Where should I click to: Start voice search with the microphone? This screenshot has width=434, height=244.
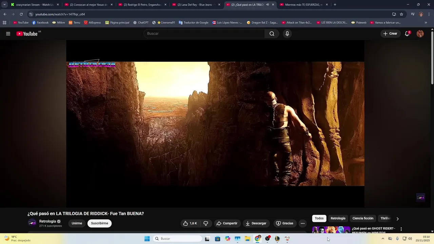pos(287,34)
